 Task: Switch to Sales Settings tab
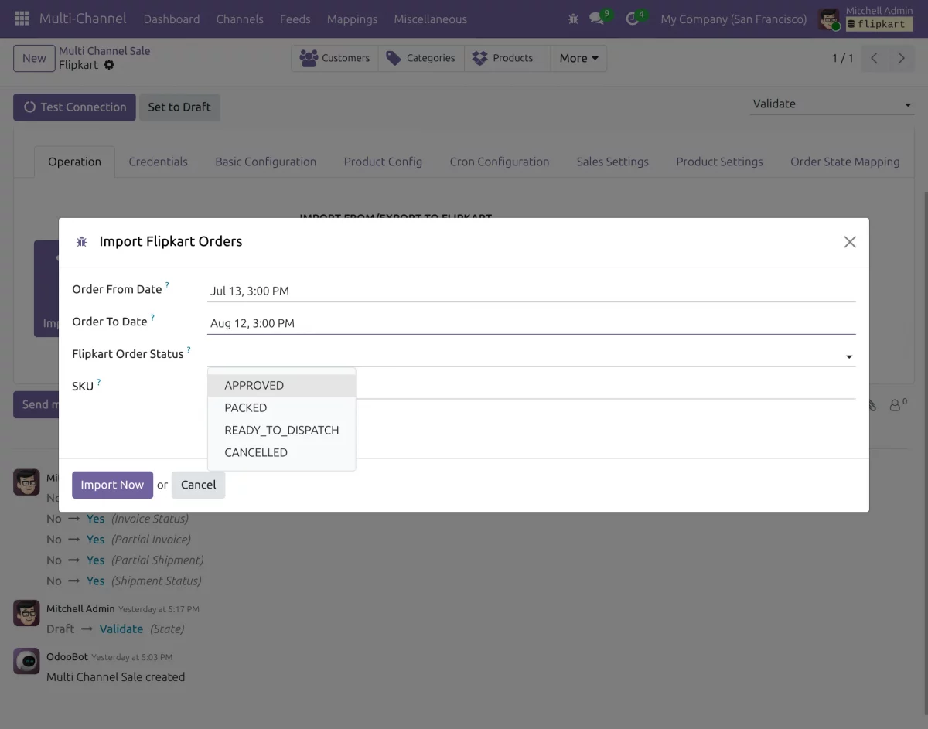click(x=612, y=162)
